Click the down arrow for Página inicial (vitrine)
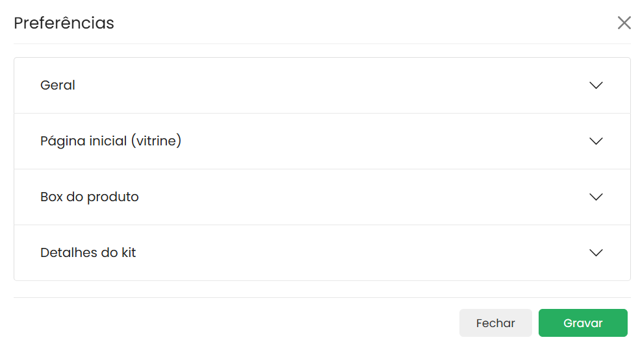The image size is (640, 355). [596, 141]
